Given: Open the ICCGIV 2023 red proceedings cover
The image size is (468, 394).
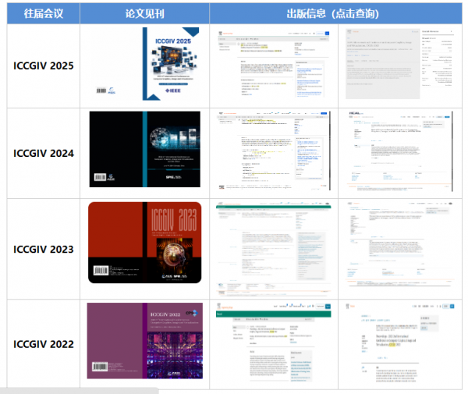Looking at the screenshot, I should click(x=145, y=243).
